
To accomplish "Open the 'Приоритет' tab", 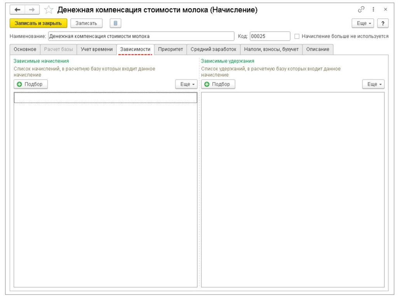I will coord(170,49).
